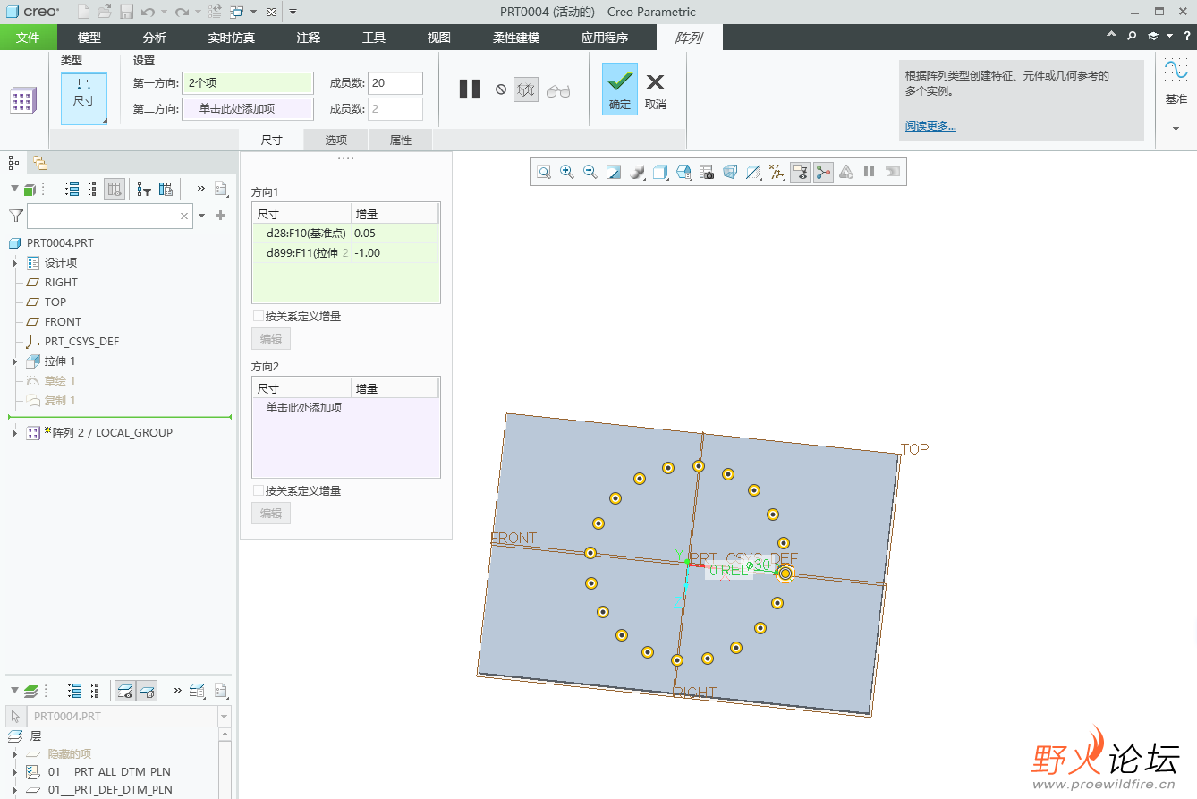Click the Redo icon
This screenshot has width=1197, height=799.
pos(182,12)
